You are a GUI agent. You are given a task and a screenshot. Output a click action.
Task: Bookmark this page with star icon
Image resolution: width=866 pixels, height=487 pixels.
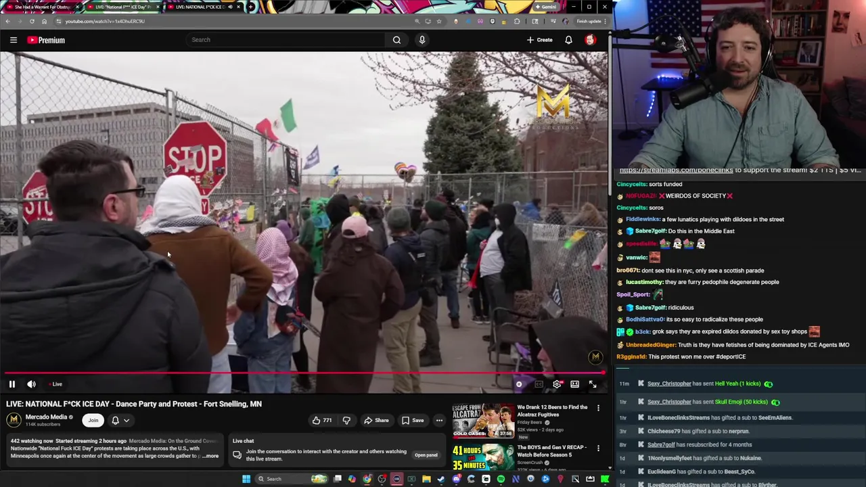point(438,21)
